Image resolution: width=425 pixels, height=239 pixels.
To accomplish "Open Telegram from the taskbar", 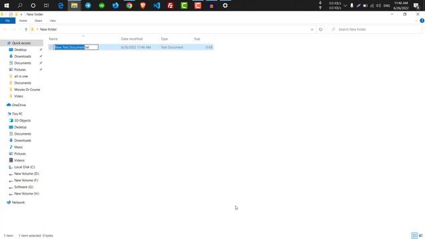I will coord(88,5).
